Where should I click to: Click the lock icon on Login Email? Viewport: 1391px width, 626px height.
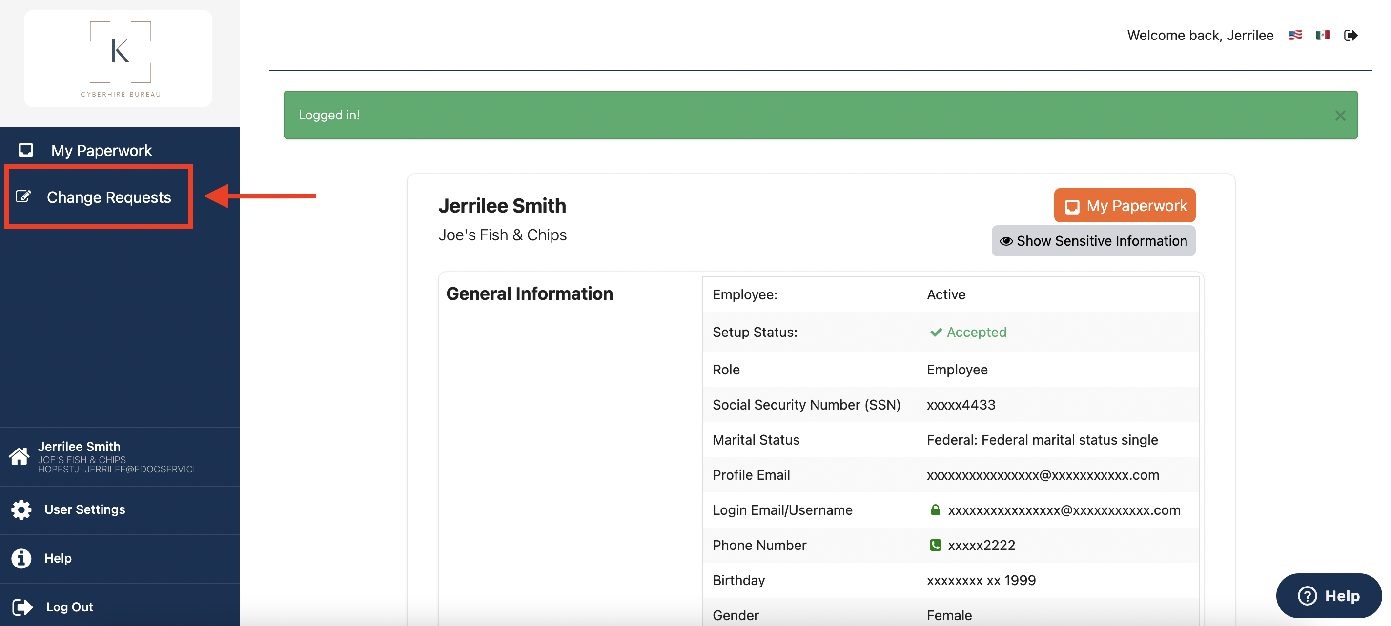[x=935, y=509]
